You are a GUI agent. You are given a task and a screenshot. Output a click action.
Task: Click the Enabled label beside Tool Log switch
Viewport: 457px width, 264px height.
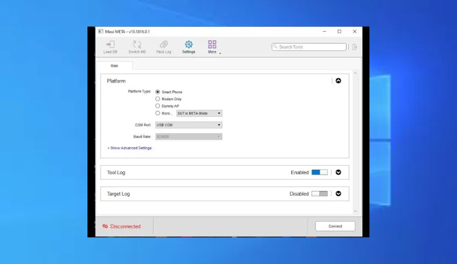pyautogui.click(x=300, y=172)
